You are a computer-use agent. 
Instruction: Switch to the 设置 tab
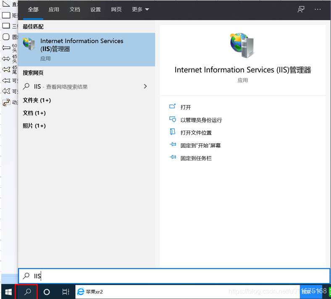(95, 10)
